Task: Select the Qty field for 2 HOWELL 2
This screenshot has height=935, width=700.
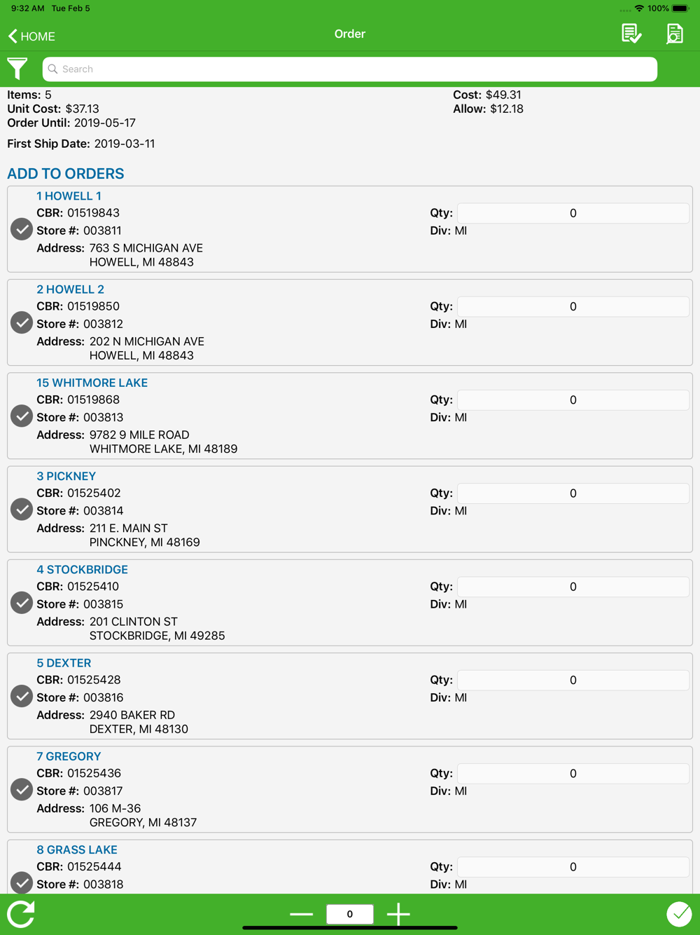Action: pos(573,306)
